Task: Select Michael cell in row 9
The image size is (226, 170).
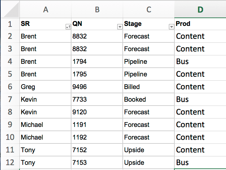Action: [x=45, y=125]
